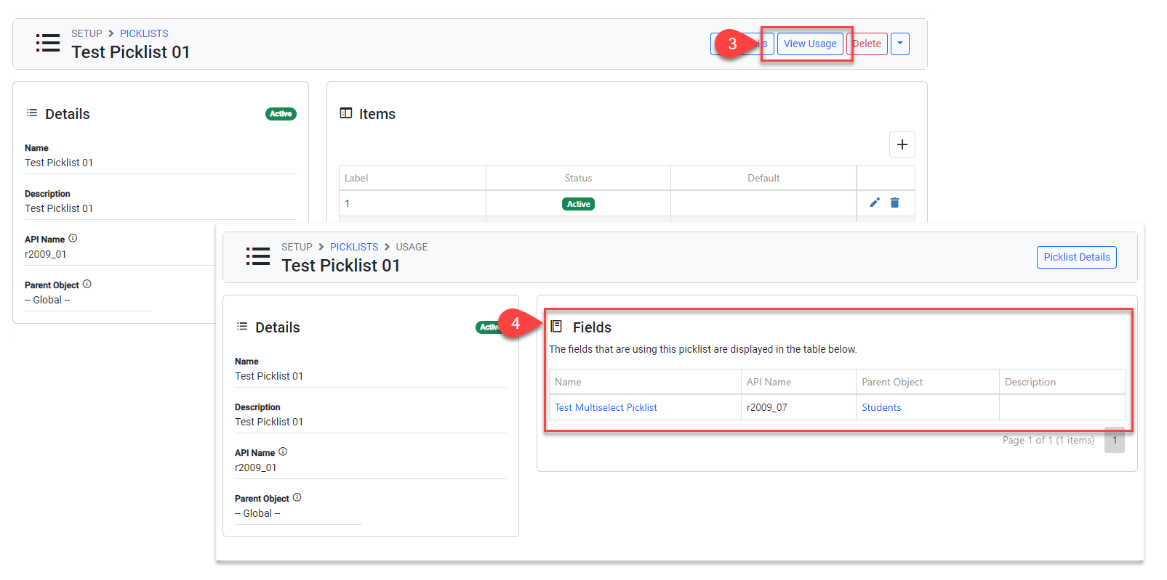Click the SETUP breadcrumb on the Usage page
The height and width of the screenshot is (580, 1167).
point(297,247)
